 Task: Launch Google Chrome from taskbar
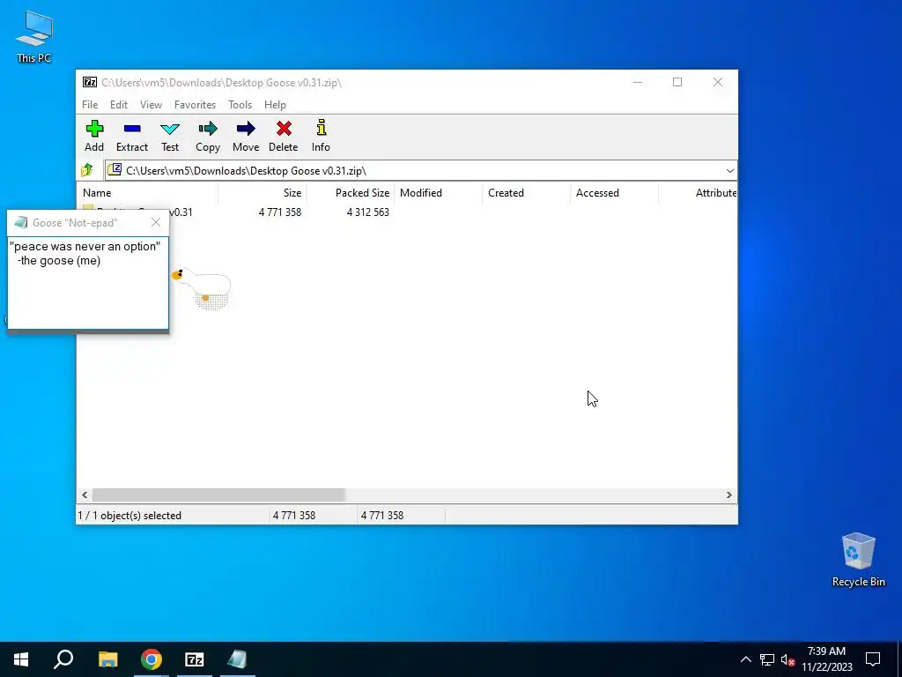(152, 659)
